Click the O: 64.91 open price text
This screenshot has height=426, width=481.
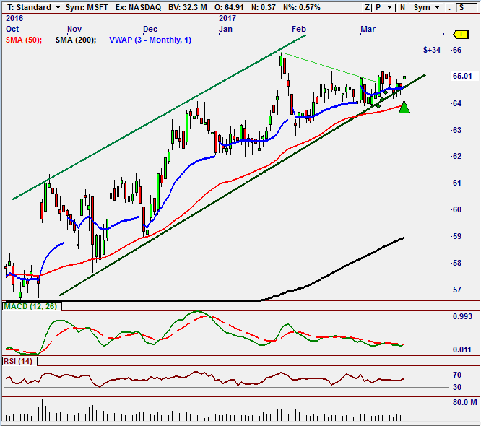point(230,7)
